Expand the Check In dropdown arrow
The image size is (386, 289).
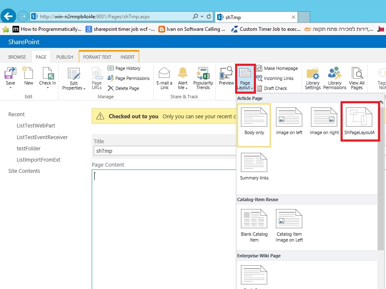(48, 87)
